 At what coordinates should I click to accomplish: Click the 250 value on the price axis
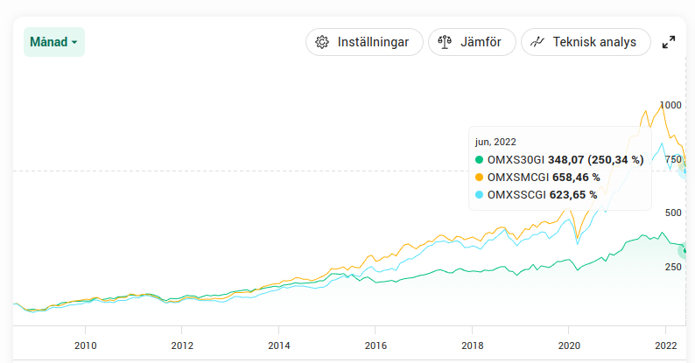click(672, 267)
